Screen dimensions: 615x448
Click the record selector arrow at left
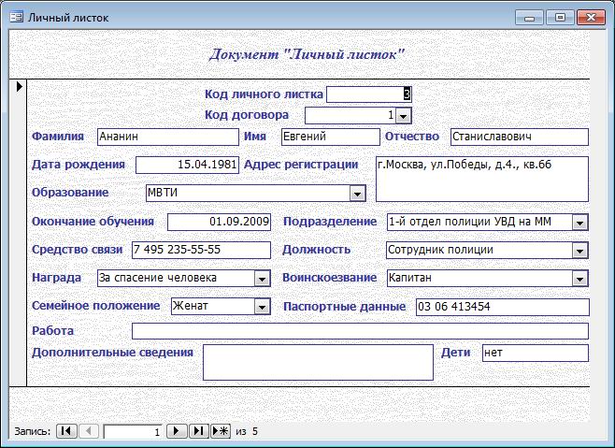coord(19,87)
